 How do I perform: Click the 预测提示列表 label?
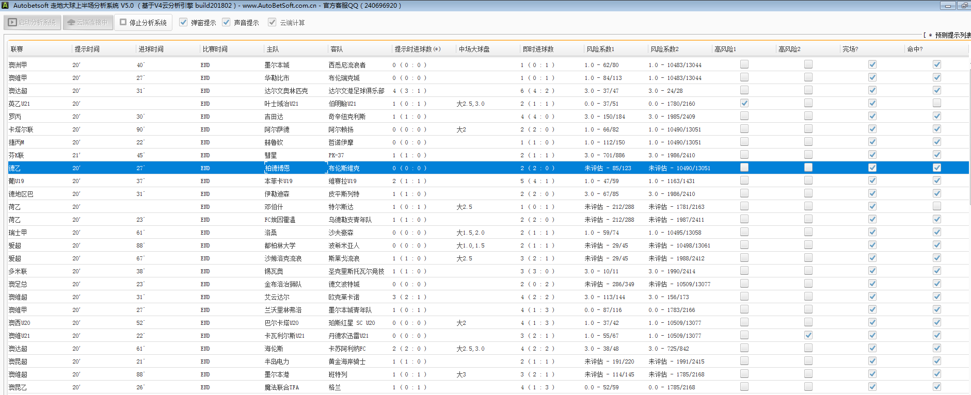(x=952, y=35)
